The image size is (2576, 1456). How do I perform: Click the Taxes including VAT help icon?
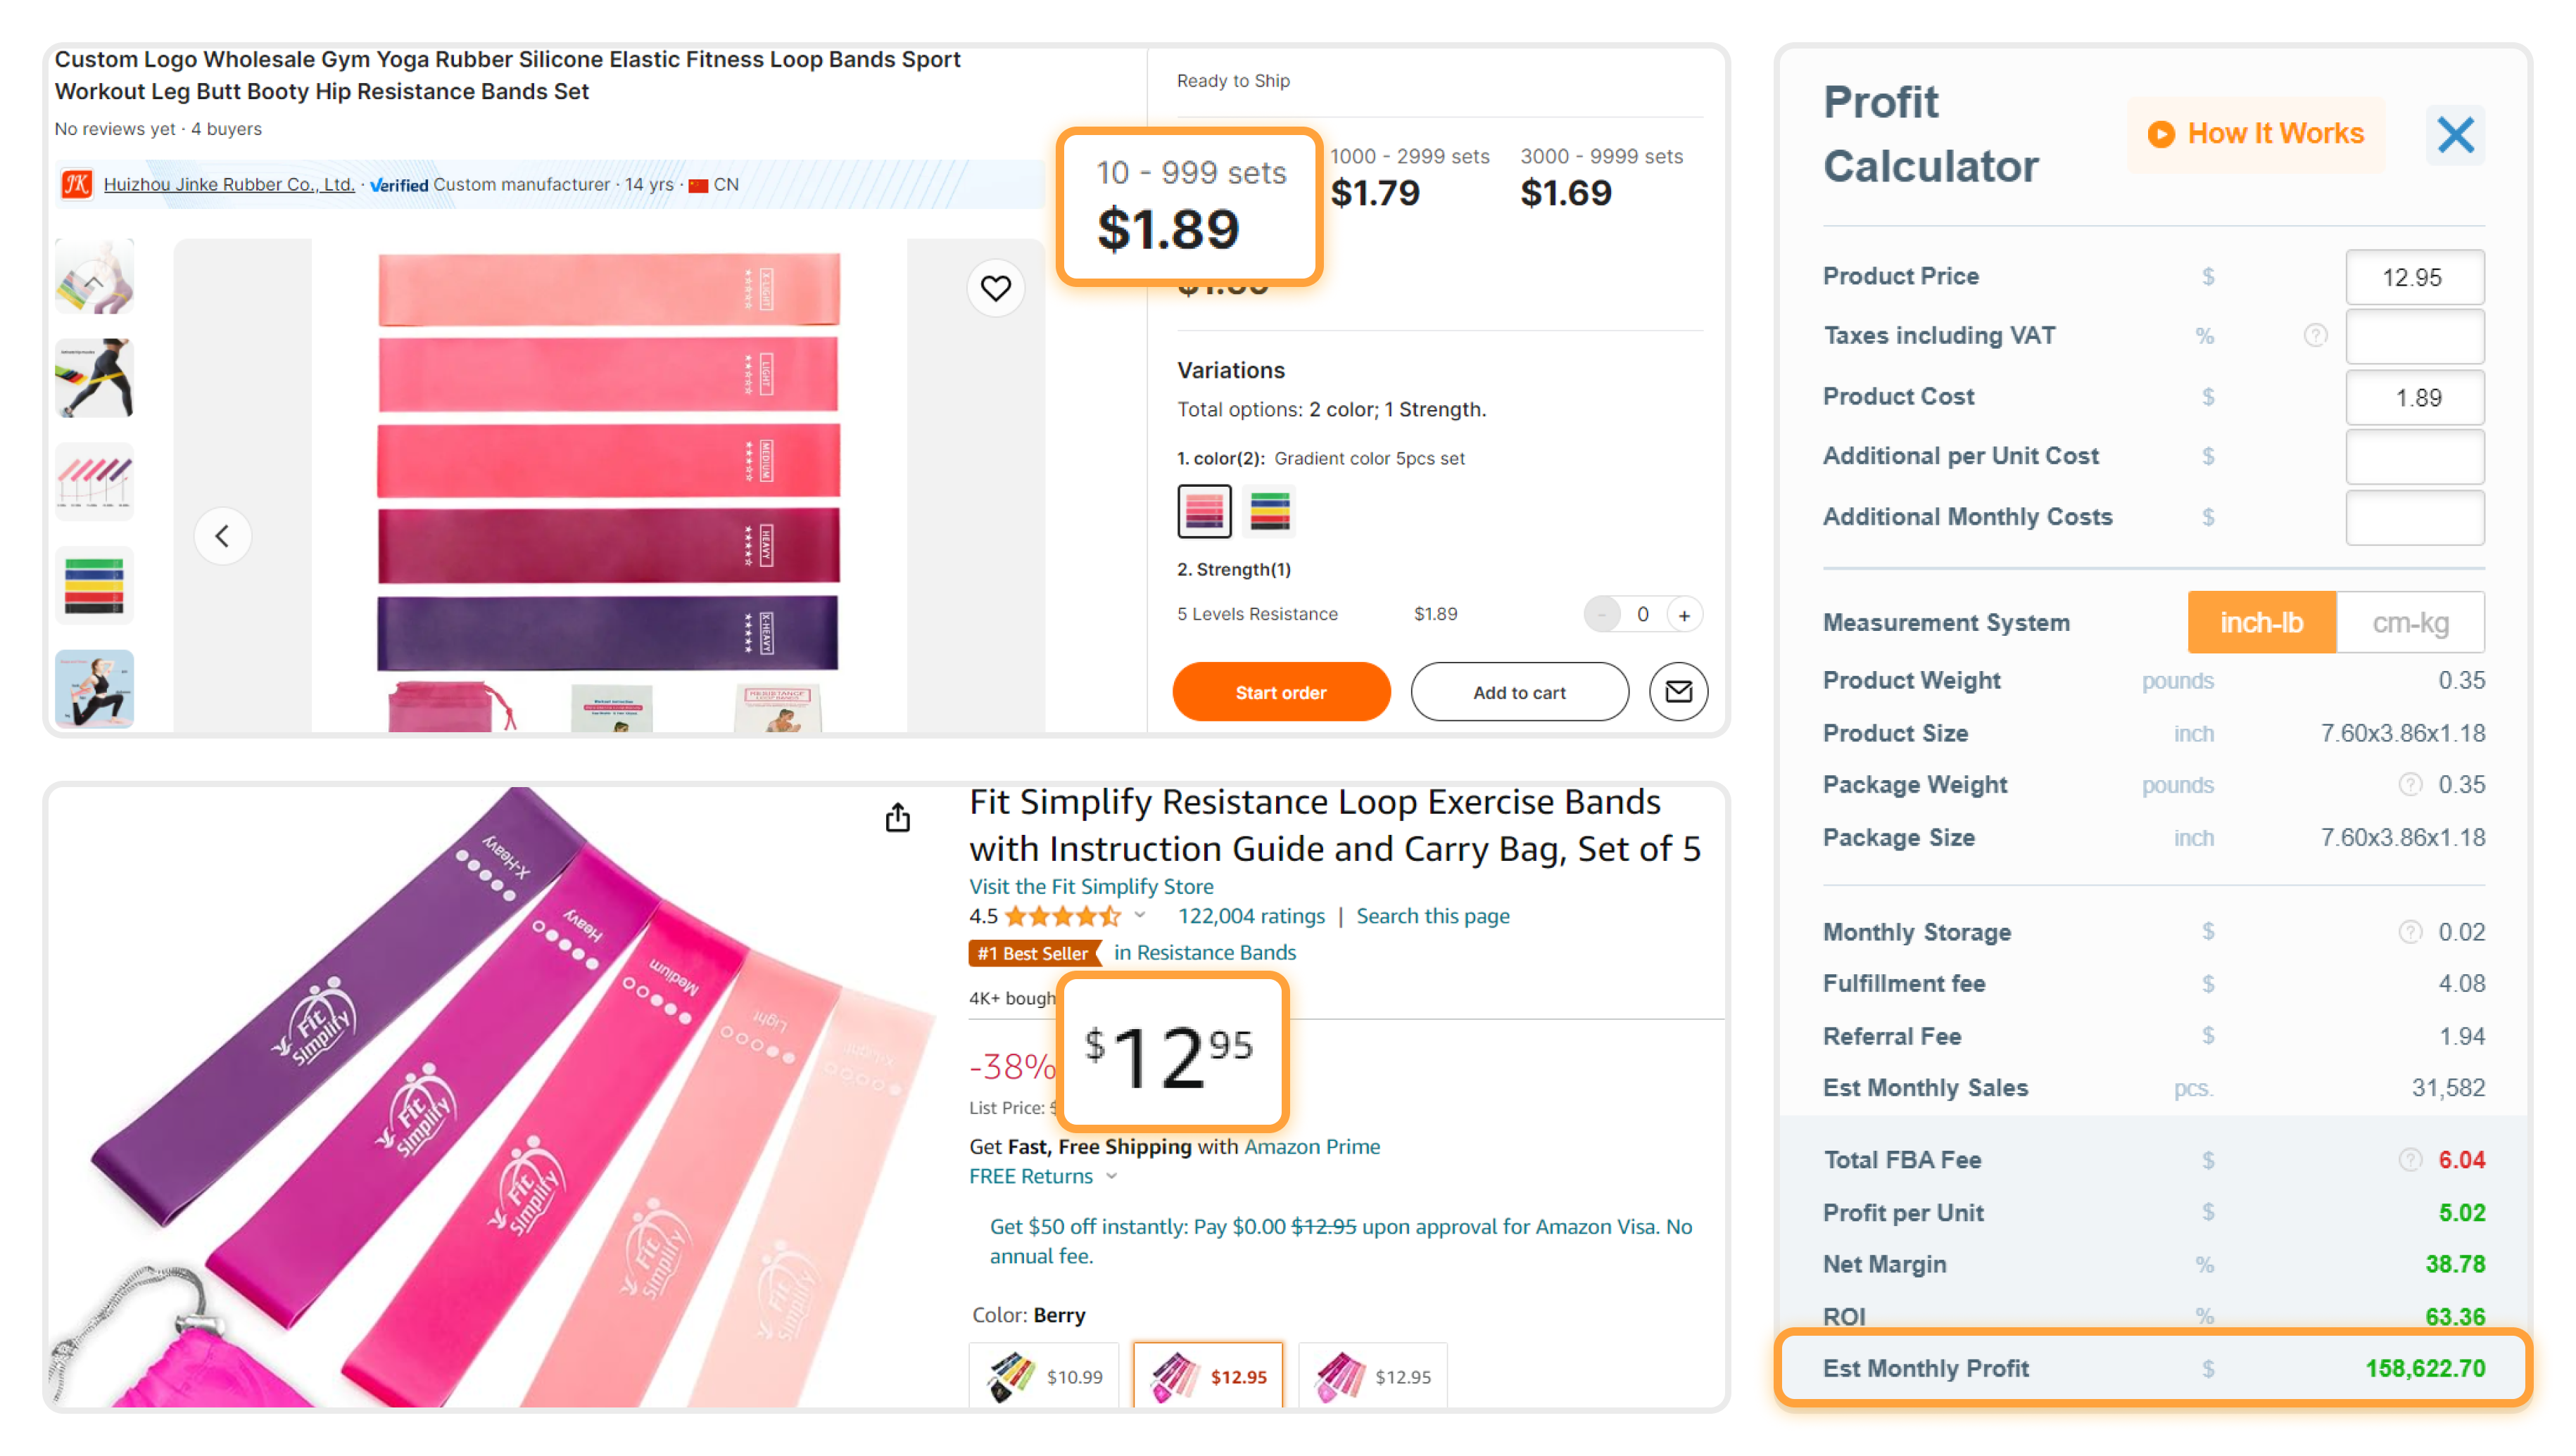pos(2314,335)
